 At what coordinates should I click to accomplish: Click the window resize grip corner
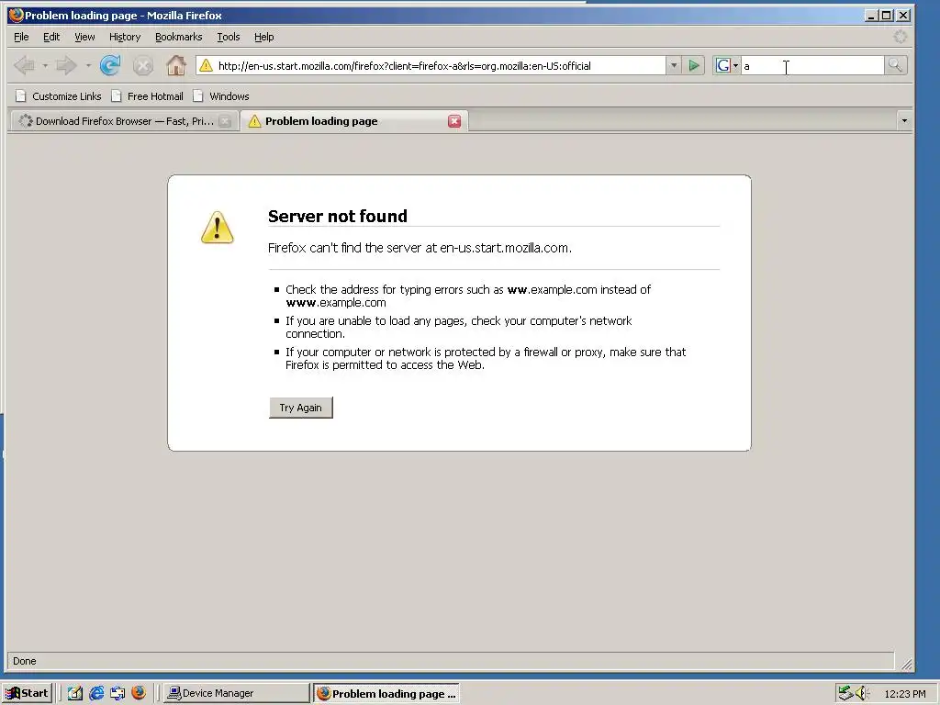tap(906, 664)
